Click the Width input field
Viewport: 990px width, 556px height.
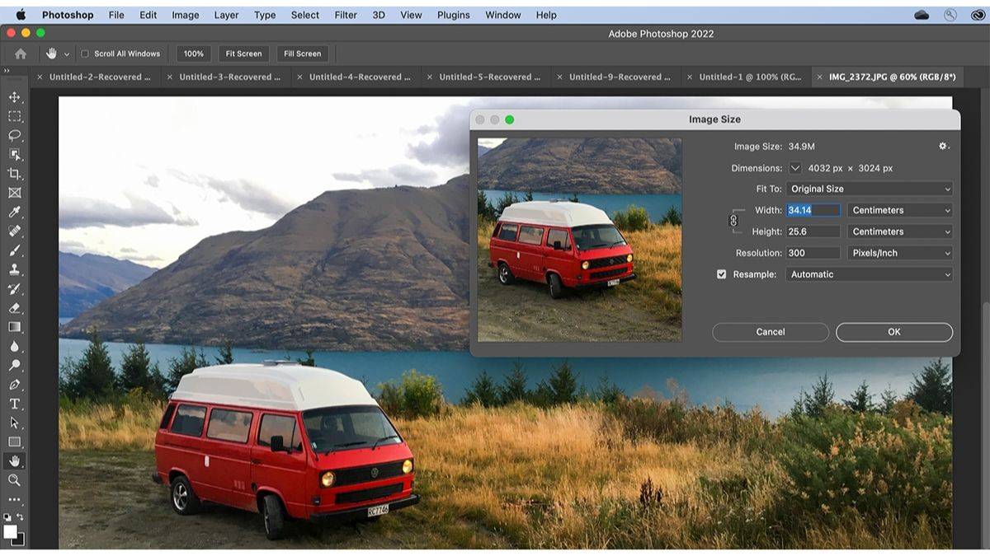point(813,210)
